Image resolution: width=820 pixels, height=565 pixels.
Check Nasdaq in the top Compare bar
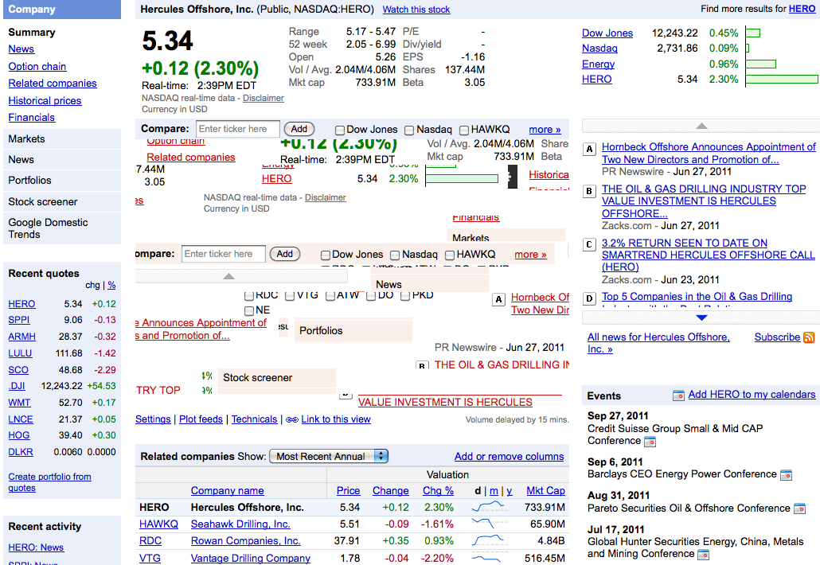point(409,131)
